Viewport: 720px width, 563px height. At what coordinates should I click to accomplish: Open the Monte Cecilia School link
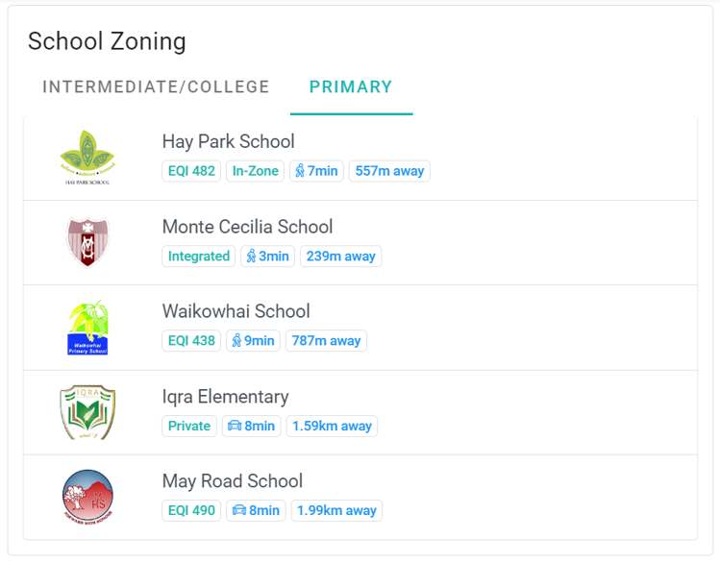(247, 227)
